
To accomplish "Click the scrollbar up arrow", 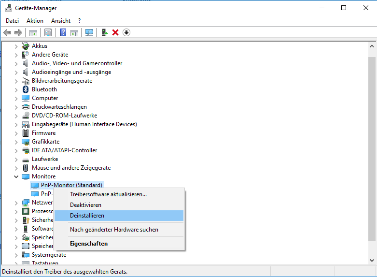I will click(372, 46).
